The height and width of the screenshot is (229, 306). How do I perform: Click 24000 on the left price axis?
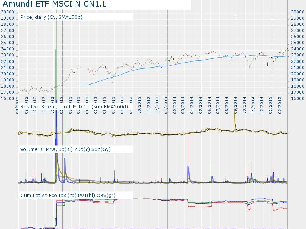pyautogui.click(x=8, y=49)
